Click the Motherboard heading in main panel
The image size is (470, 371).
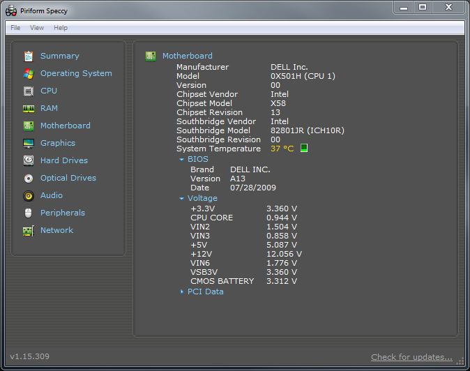point(187,56)
